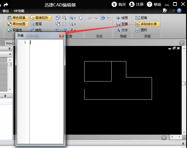Click the fit to window icon
187x148 pixels.
click(x=64, y=24)
